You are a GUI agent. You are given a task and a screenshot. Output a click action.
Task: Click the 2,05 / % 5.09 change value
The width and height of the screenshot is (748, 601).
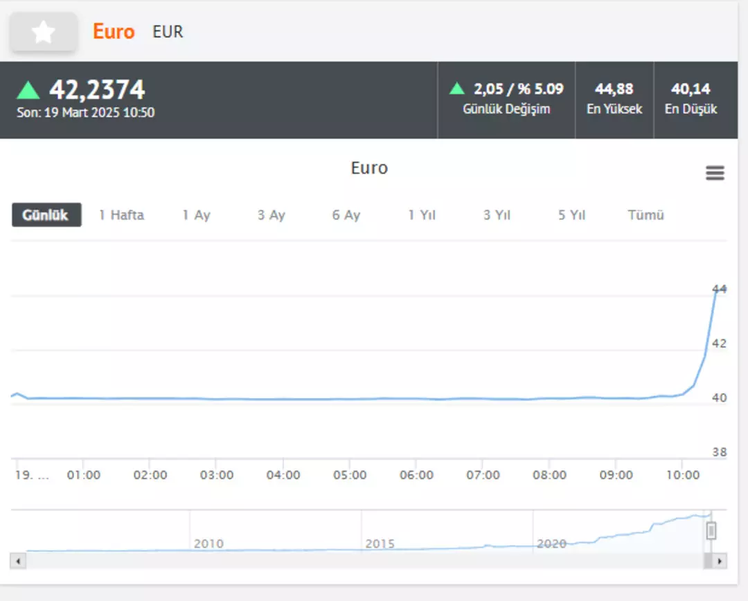coord(519,89)
